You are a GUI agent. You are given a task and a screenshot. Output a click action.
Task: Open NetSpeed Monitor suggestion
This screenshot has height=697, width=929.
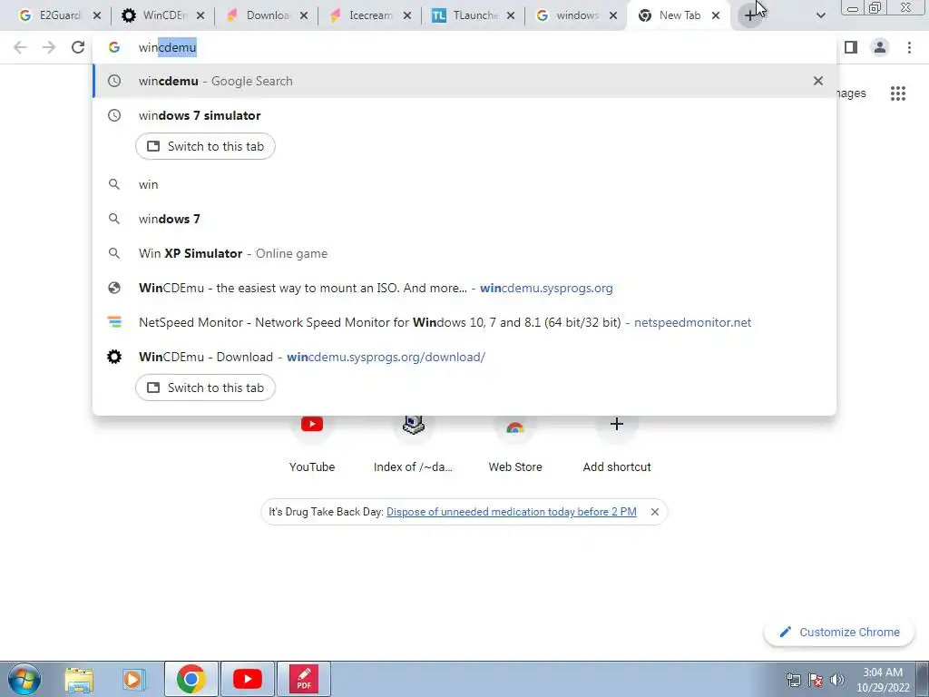click(x=464, y=322)
